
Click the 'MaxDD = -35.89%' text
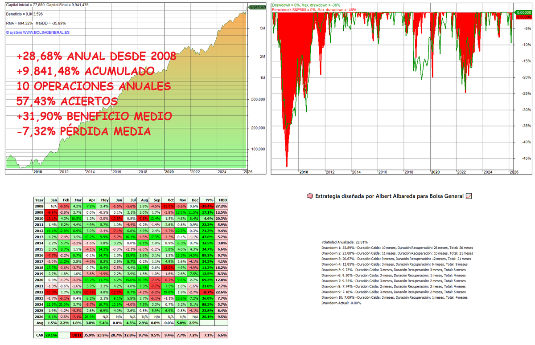tap(50, 23)
